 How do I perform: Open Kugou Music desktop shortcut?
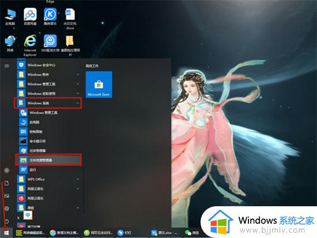(x=50, y=17)
